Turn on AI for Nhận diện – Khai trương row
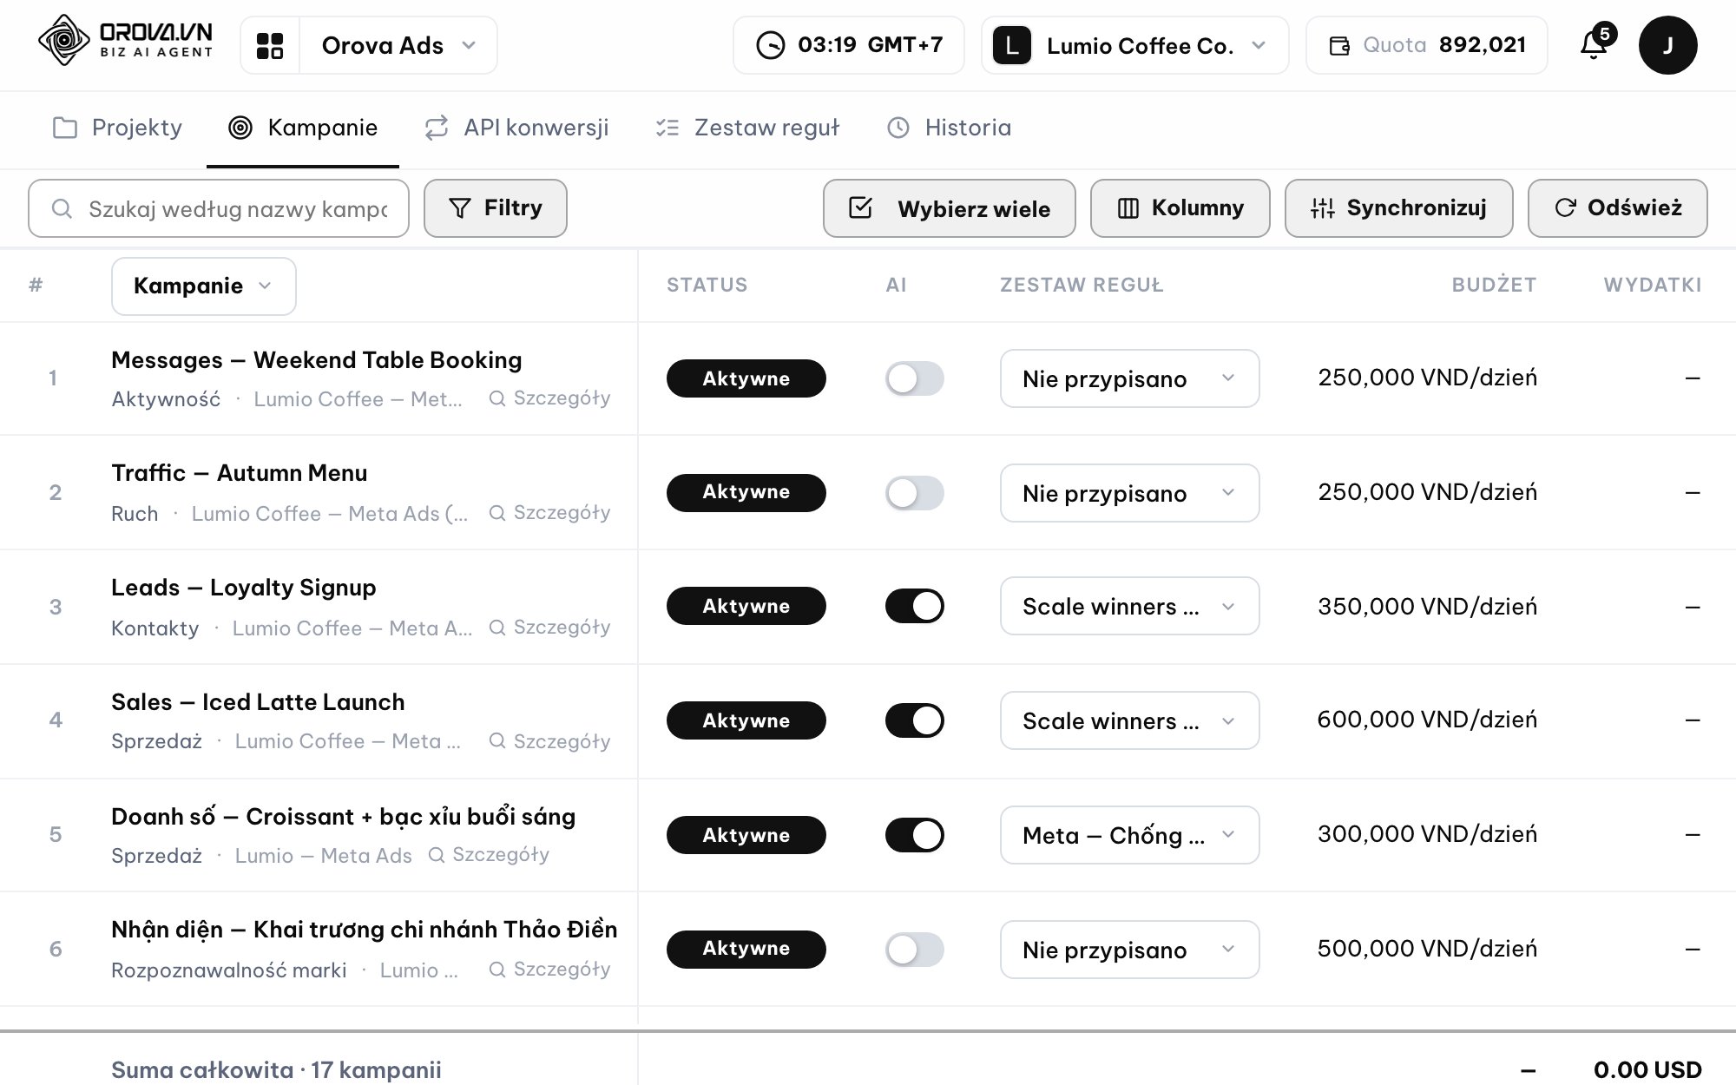Screen dimensions: 1736x1085 click(914, 950)
